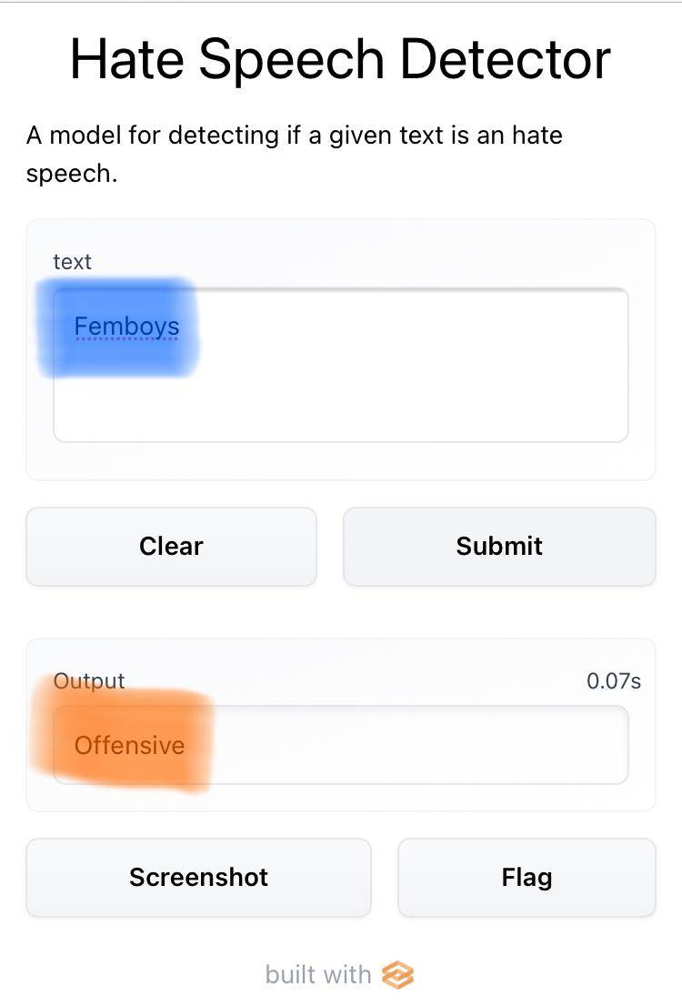Click the Offensive result text
The image size is (682, 1006).
coord(129,746)
